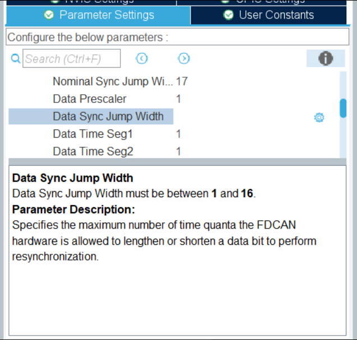Image resolution: width=357 pixels, height=340 pixels.
Task: Go to previous search result arrow
Action: coord(142,58)
